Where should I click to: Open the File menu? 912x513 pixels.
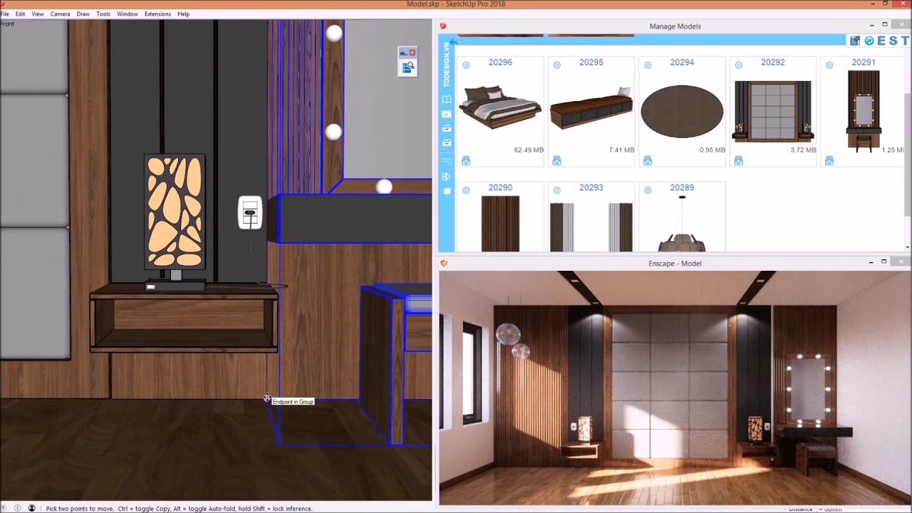coord(4,14)
